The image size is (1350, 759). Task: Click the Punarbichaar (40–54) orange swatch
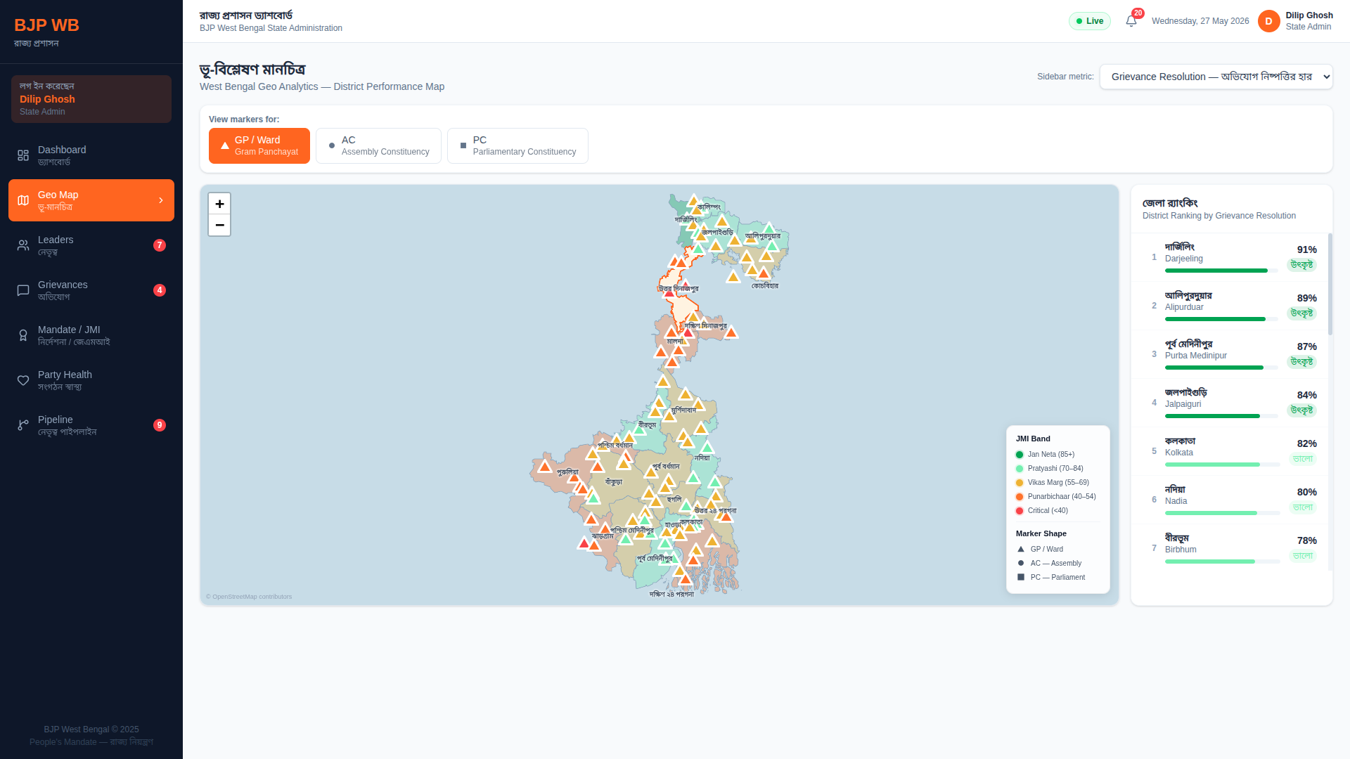click(1020, 497)
